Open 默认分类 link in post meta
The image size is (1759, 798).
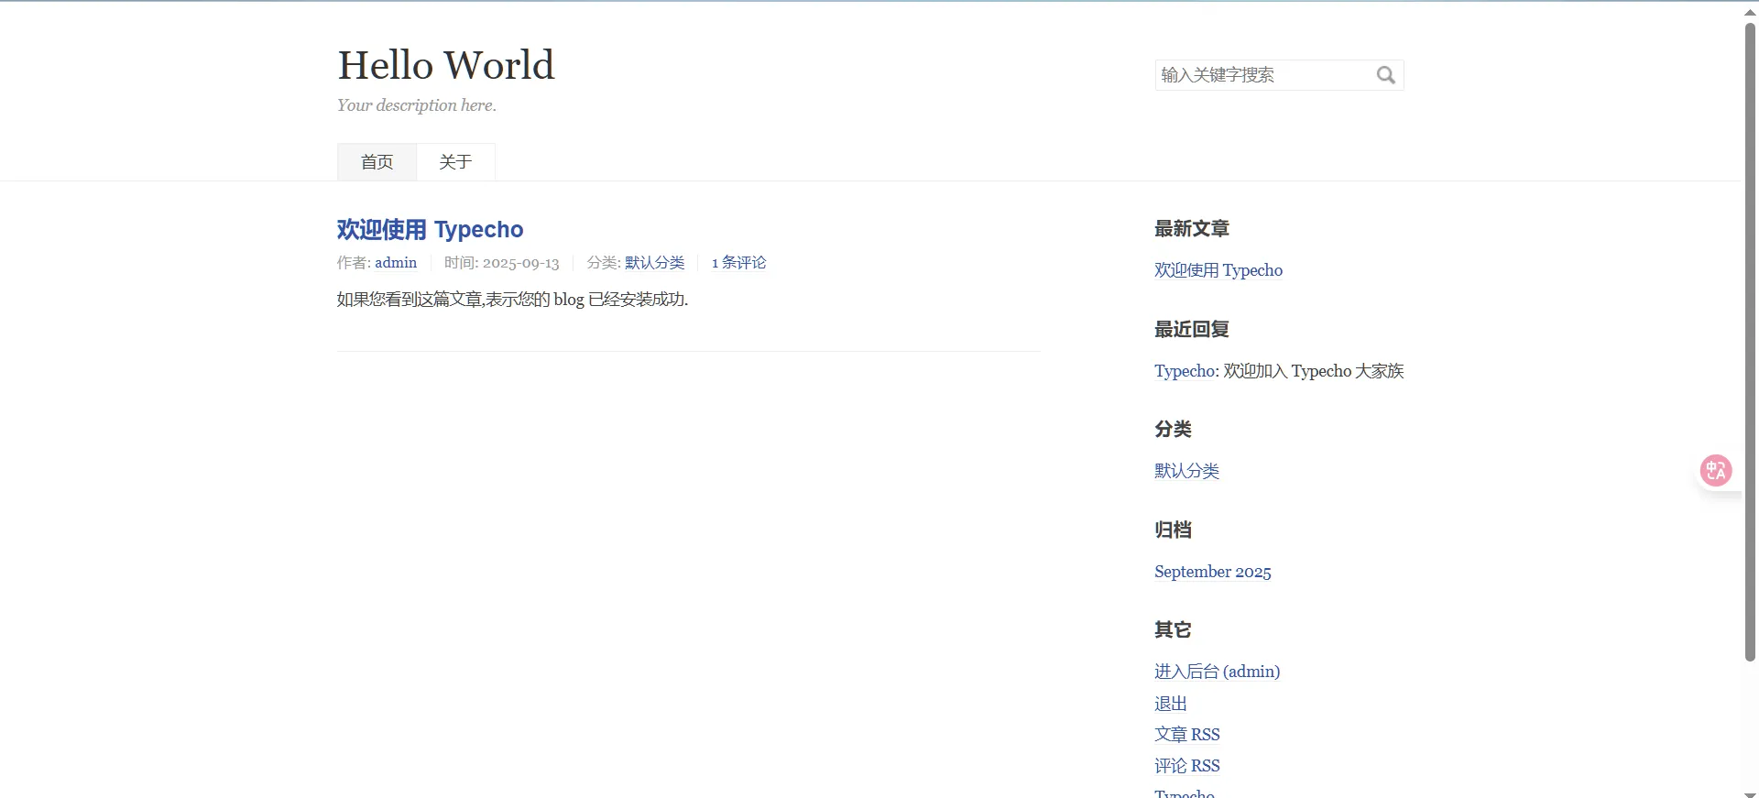click(x=655, y=263)
